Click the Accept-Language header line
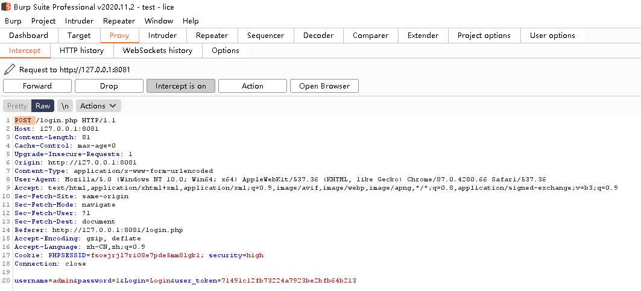The image size is (641, 291). pos(80,247)
